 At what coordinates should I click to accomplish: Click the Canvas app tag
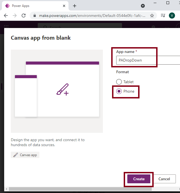[x=25, y=155]
